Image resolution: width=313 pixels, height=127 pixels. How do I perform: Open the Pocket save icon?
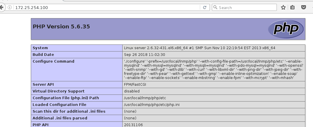[304, 8]
